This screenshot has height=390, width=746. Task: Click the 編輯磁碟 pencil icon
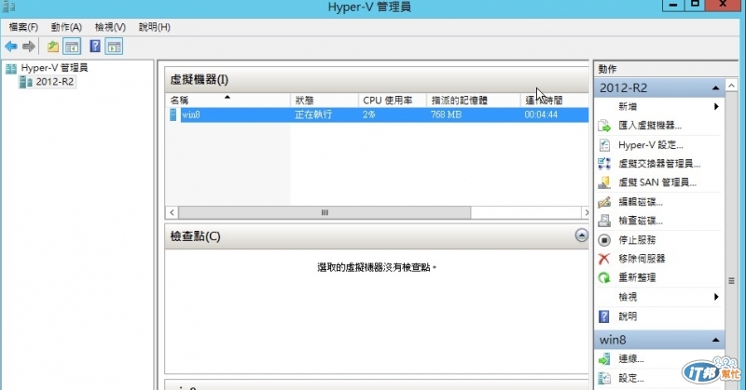click(x=604, y=202)
